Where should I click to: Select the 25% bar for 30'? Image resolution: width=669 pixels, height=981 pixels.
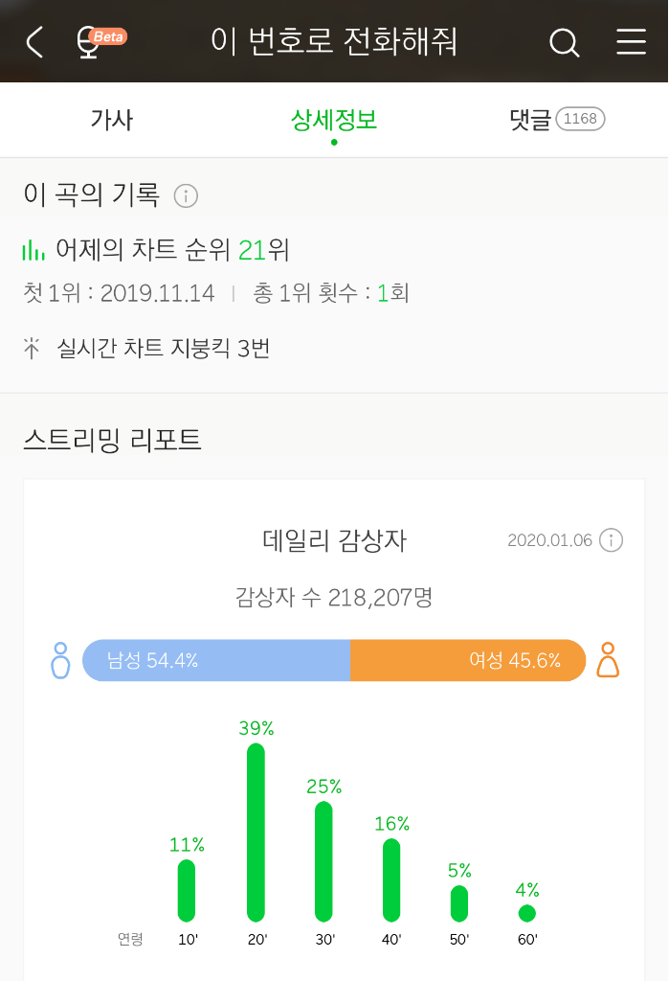click(x=323, y=861)
